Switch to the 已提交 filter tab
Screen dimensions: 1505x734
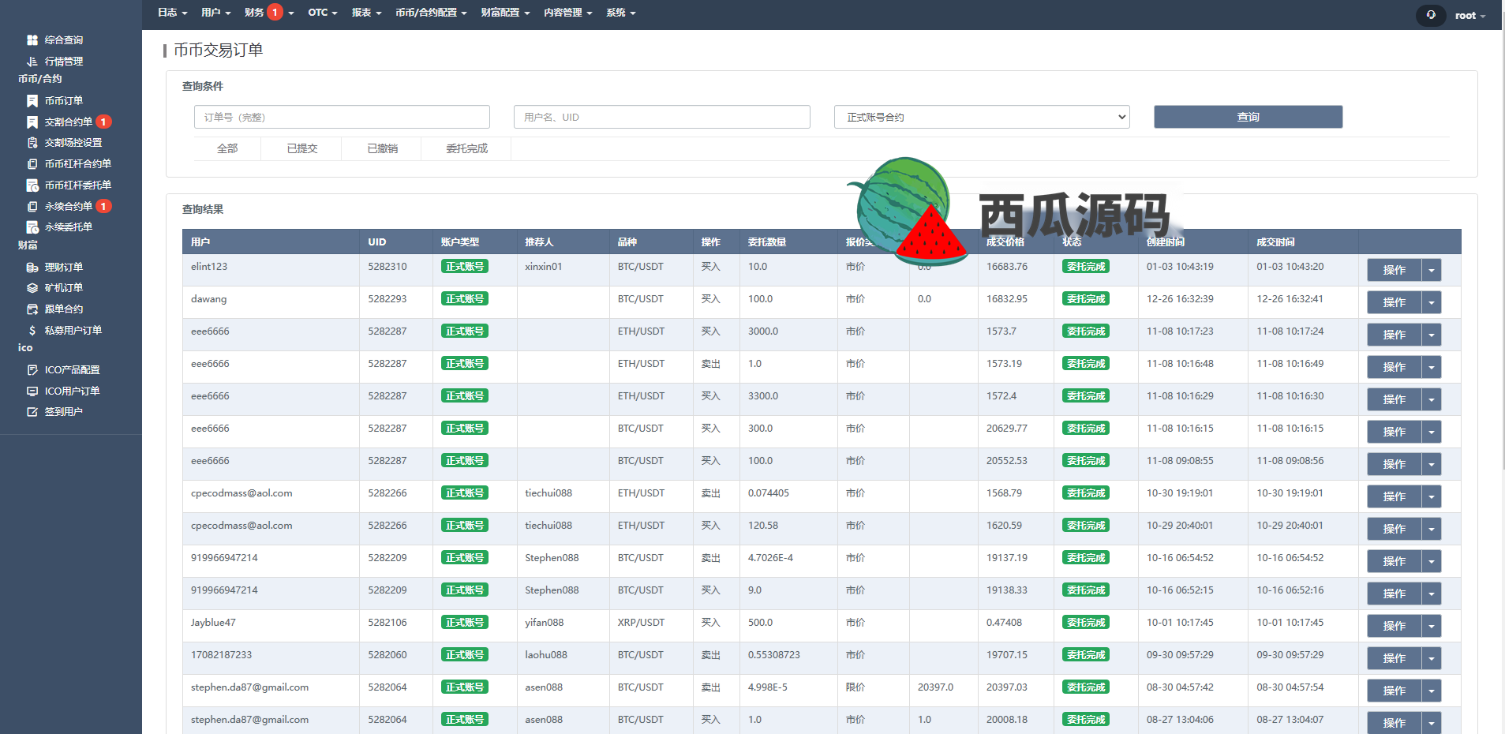click(301, 148)
